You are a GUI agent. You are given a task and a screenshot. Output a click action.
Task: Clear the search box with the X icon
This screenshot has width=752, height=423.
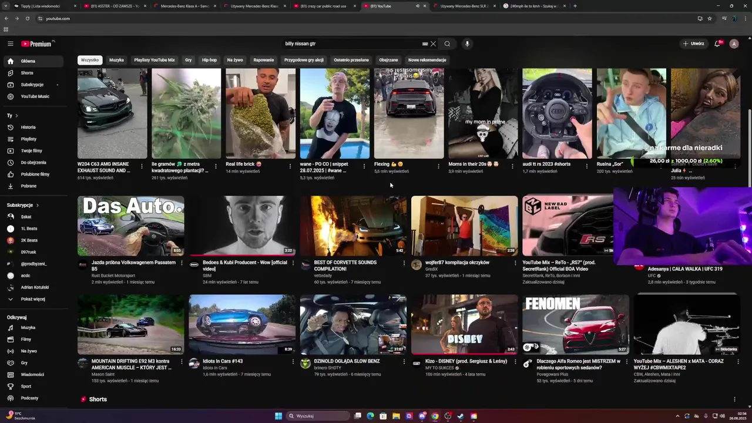tap(433, 43)
